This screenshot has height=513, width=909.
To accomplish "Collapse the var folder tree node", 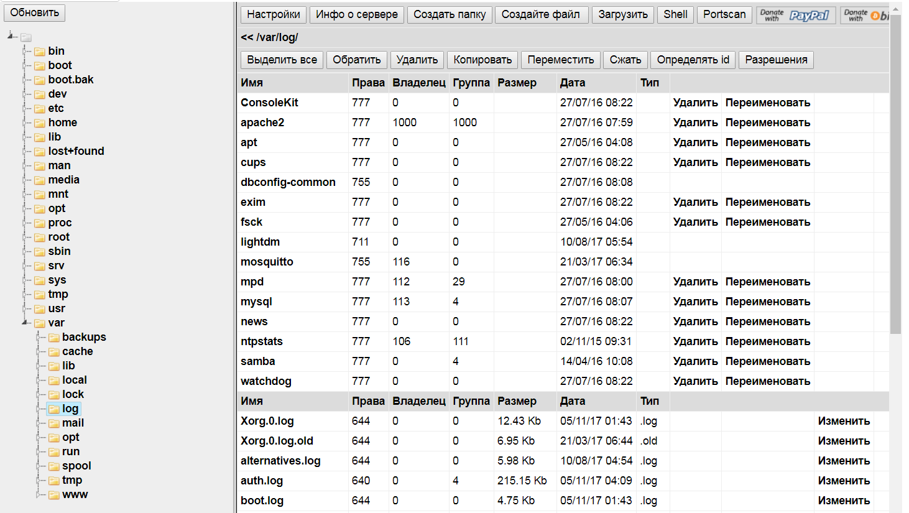I will pos(25,323).
